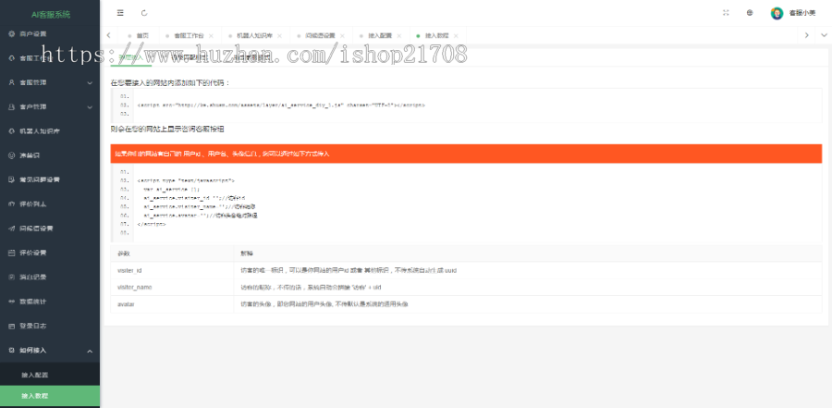The height and width of the screenshot is (408, 832).
Task: Open the tab options dropdown chevron
Action: click(x=822, y=35)
